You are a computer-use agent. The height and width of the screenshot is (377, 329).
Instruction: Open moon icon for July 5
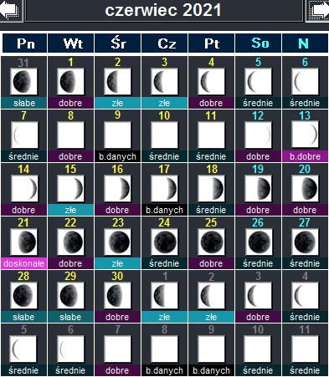(23, 349)
